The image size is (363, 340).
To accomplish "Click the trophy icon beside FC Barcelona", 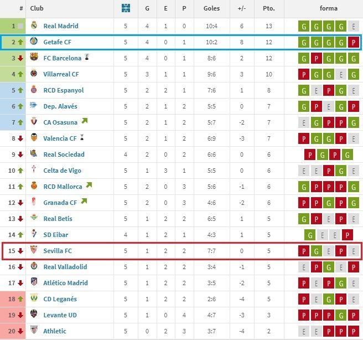I will click(87, 57).
